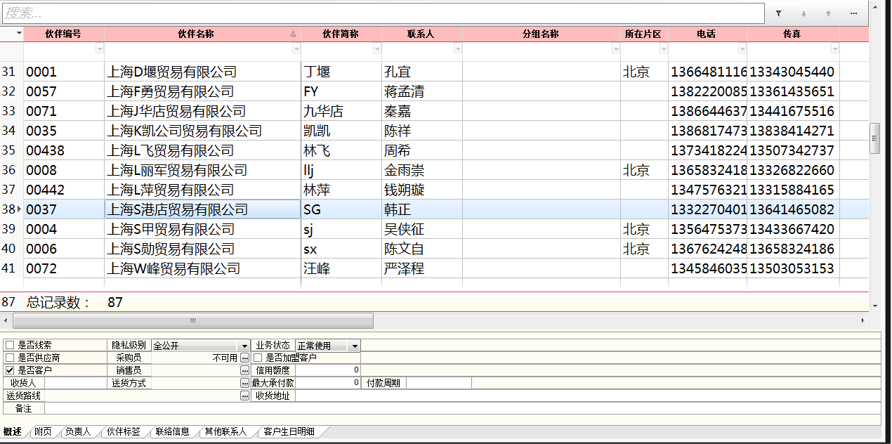Image resolution: width=892 pixels, height=444 pixels.
Task: Click contact name 金雨崇
Action: point(404,170)
